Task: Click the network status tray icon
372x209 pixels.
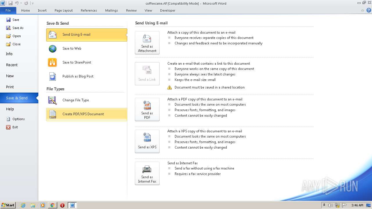Action: (337, 205)
